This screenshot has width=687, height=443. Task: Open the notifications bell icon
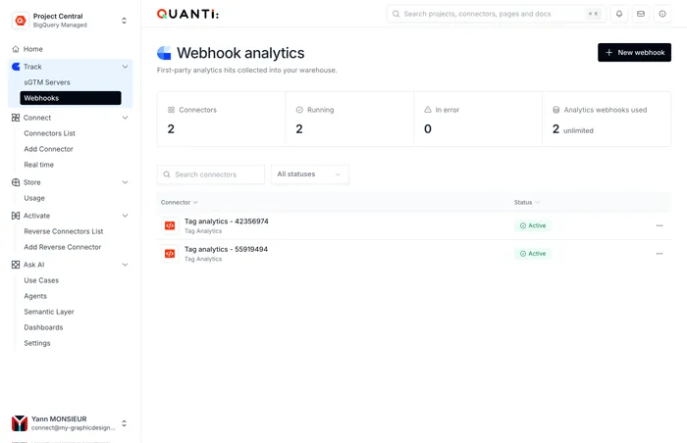(619, 14)
